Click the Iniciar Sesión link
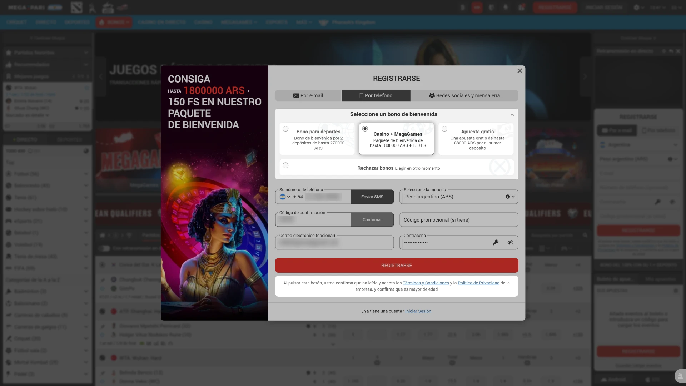 pos(418,311)
